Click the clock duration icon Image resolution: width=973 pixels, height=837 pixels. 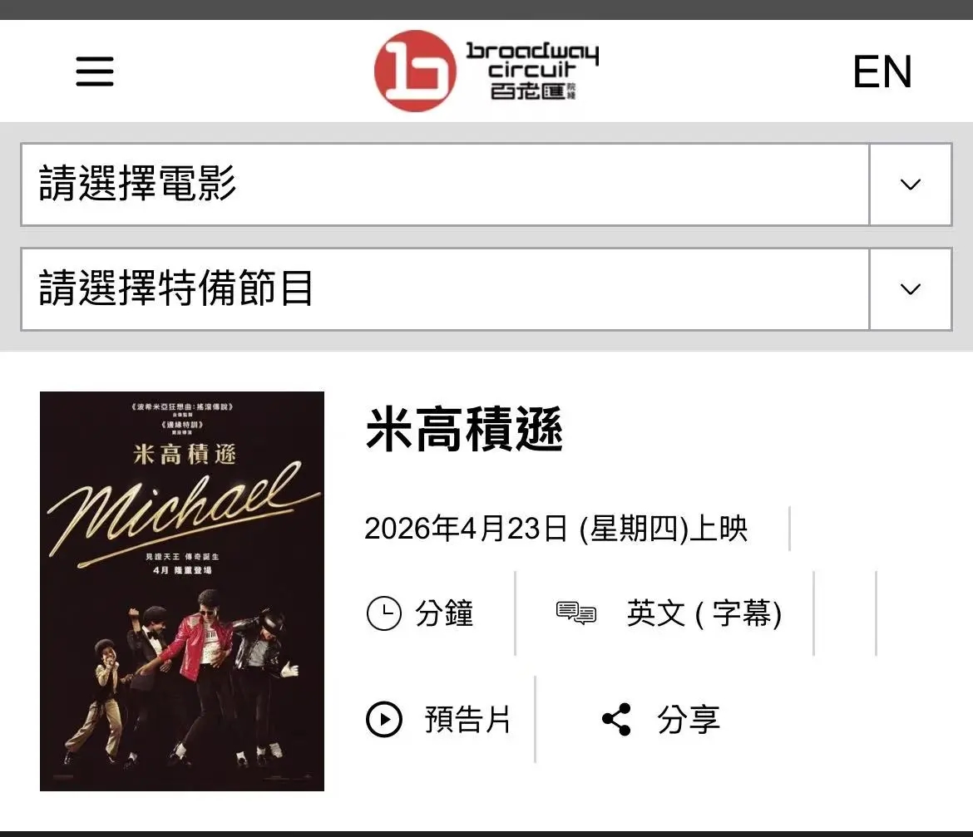click(x=384, y=613)
